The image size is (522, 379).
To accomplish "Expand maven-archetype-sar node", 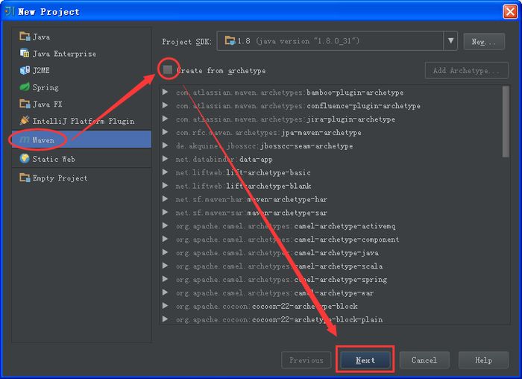I will (165, 212).
